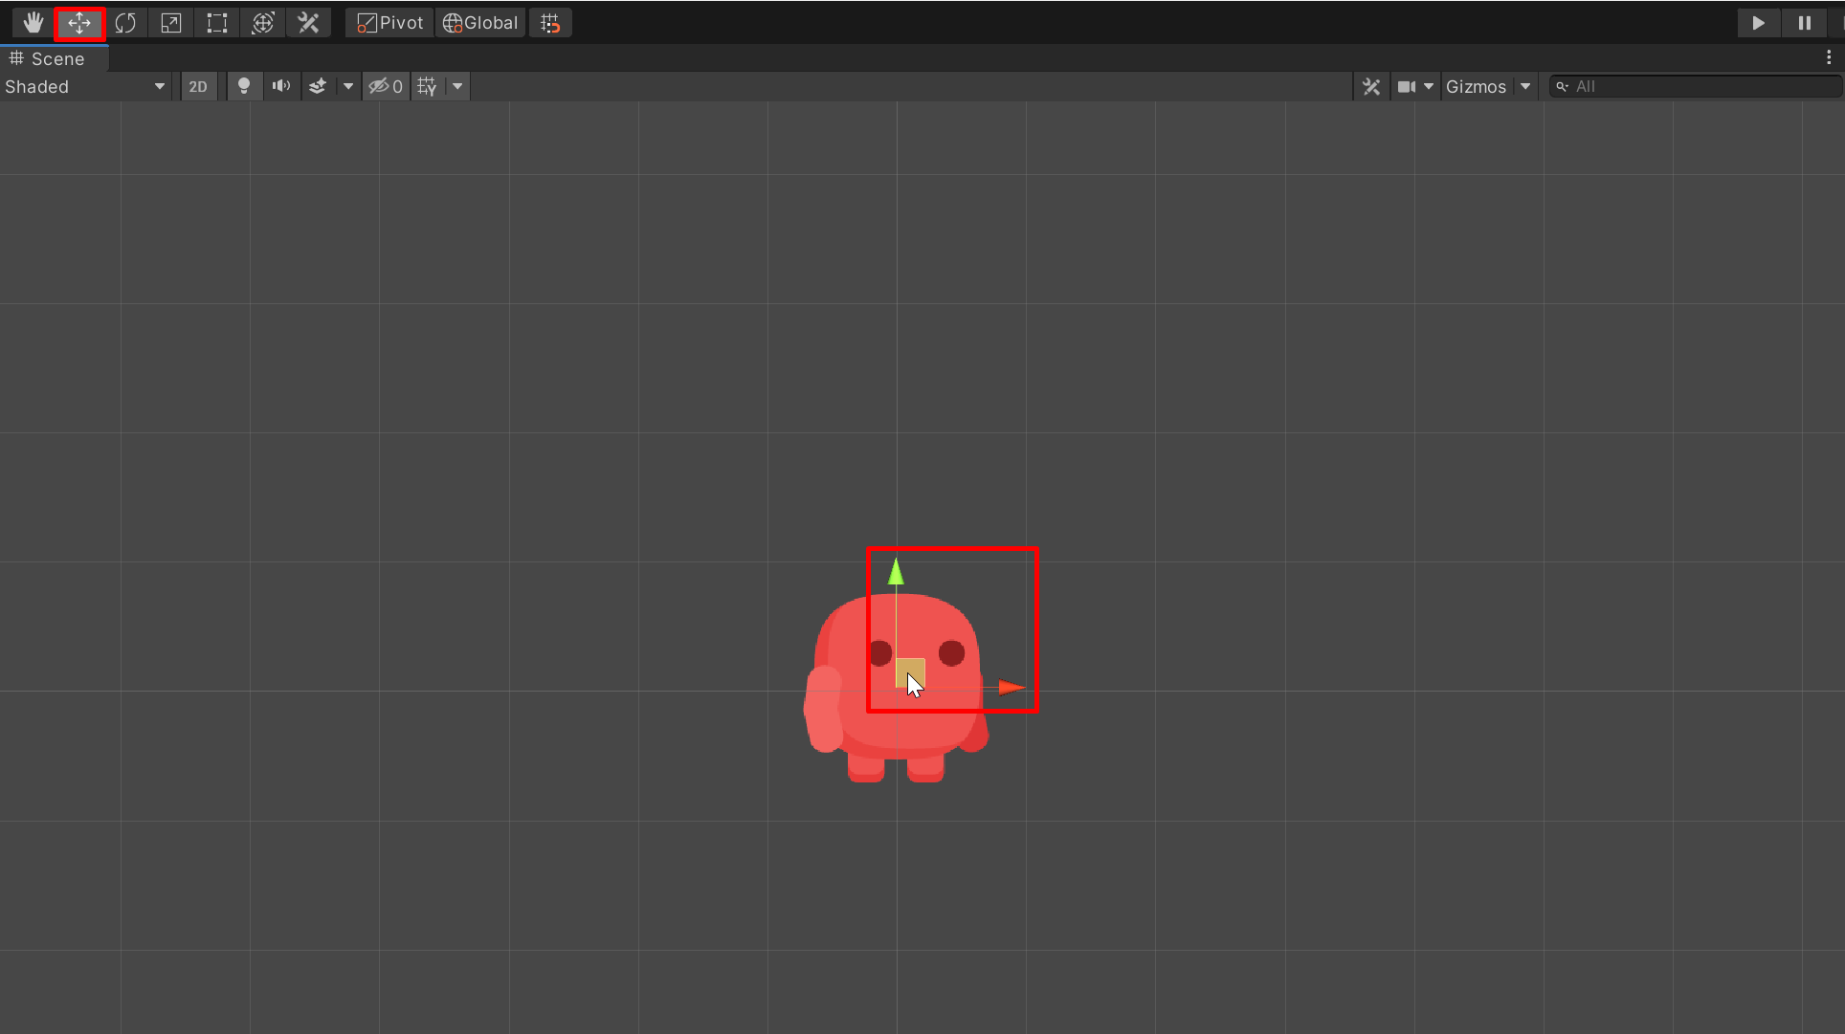Select the Move tool
This screenshot has width=1845, height=1034.
pyautogui.click(x=79, y=23)
